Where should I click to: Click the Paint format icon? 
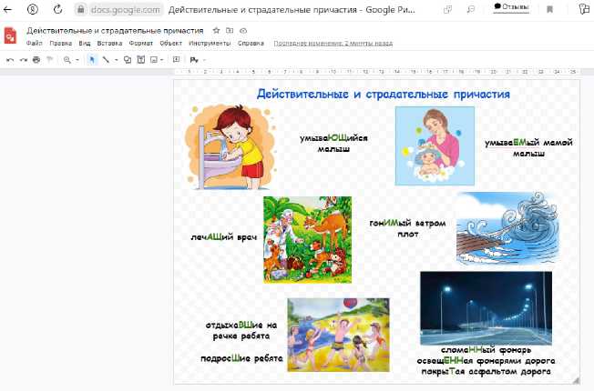(x=48, y=59)
